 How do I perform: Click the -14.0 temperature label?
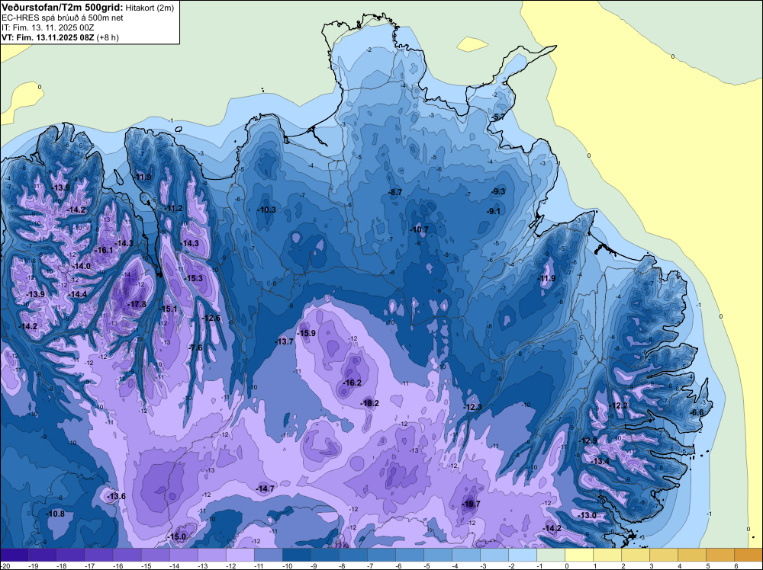tap(82, 266)
